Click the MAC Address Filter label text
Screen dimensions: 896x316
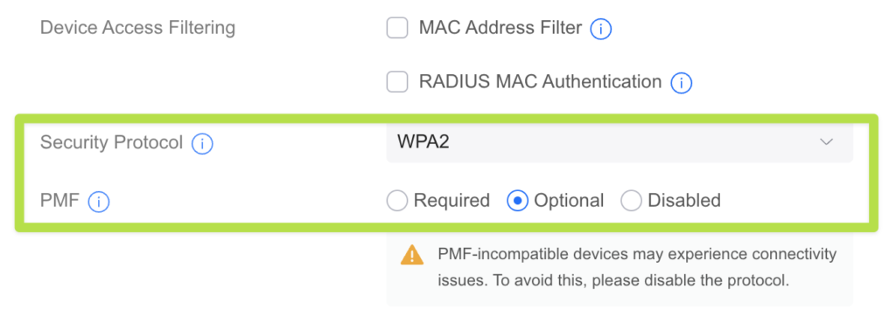pos(500,27)
